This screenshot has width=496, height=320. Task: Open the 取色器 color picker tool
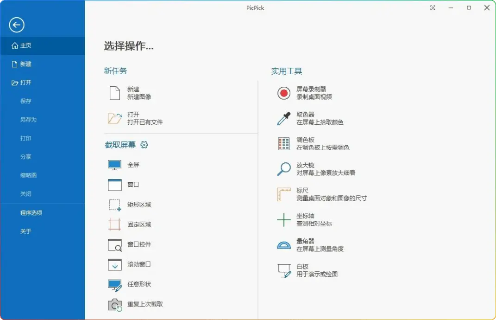[303, 117]
